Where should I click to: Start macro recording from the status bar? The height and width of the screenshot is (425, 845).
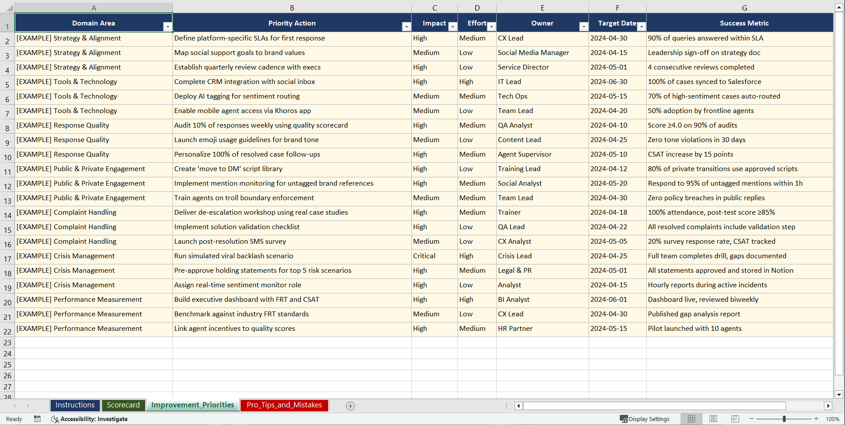click(37, 419)
